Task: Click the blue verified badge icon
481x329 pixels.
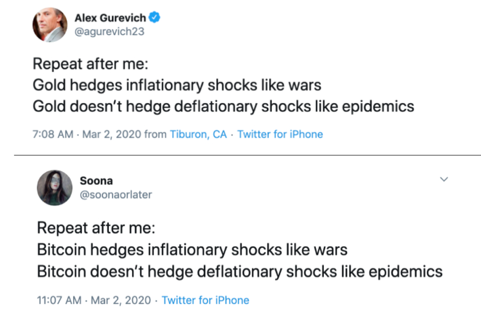Action: coord(154,17)
